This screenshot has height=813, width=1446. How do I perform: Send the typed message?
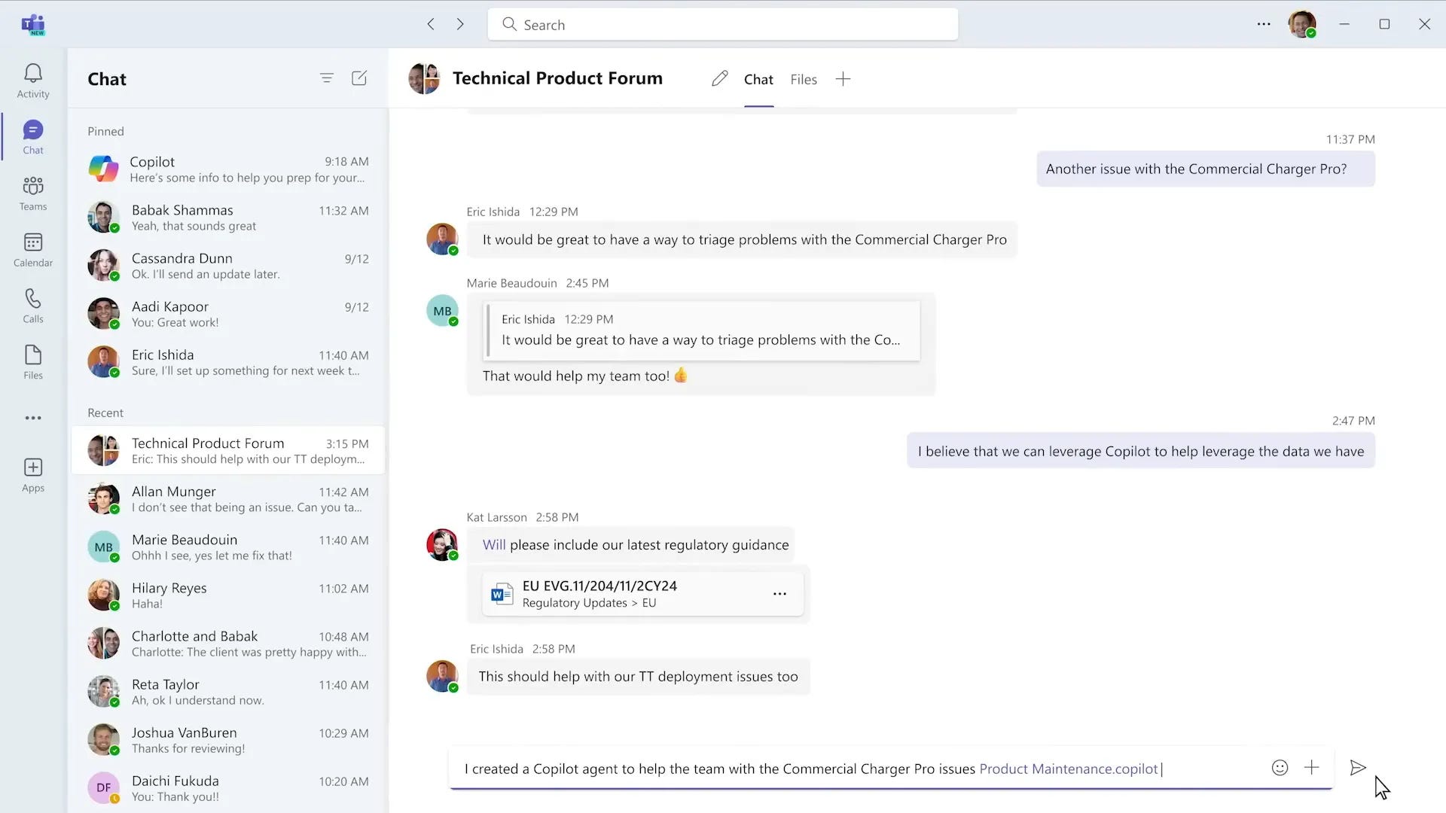point(1357,768)
